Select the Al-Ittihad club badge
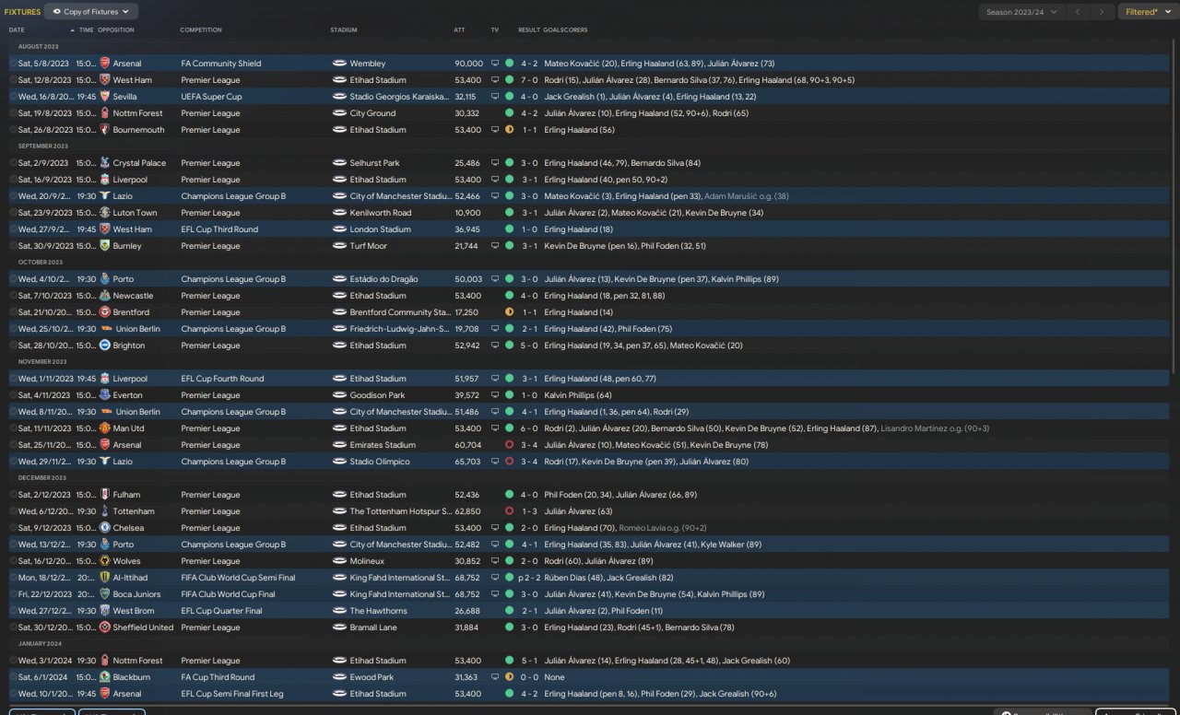The image size is (1180, 715). (105, 578)
